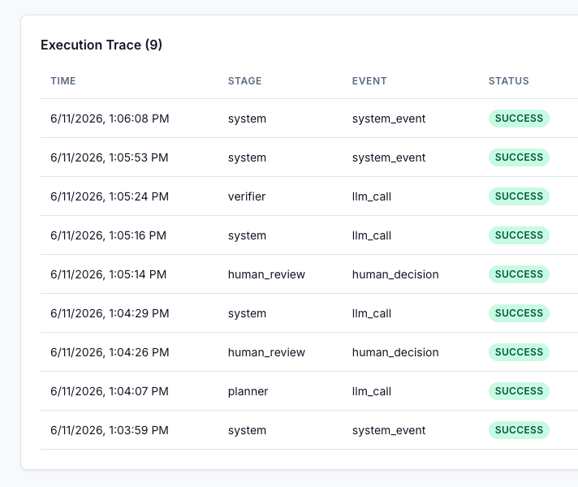Click SUCCESS badge on 1:03:59 PM row
578x487 pixels.
[519, 430]
